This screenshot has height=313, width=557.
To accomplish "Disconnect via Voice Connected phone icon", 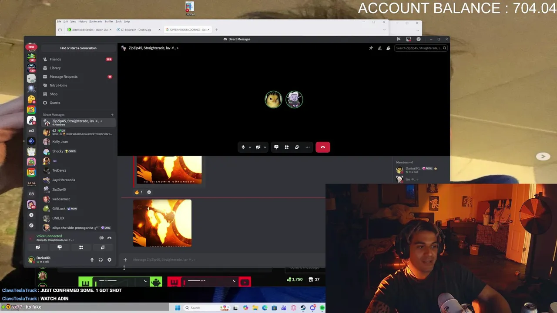I will [x=109, y=238].
